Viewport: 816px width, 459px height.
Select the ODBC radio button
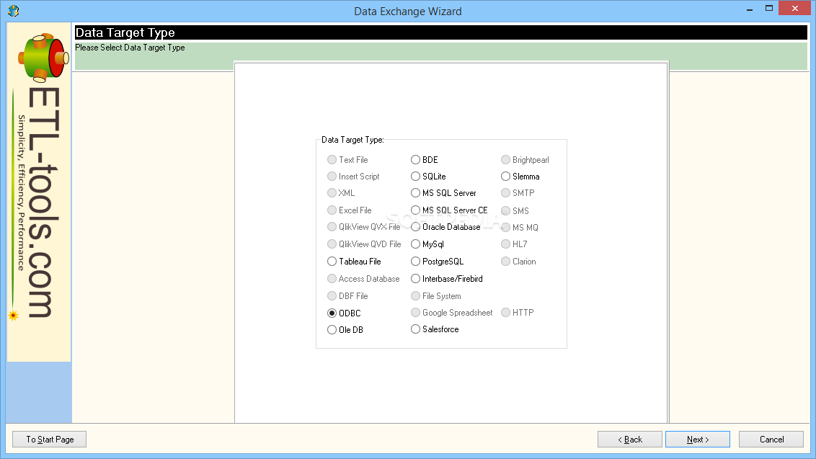click(x=343, y=313)
